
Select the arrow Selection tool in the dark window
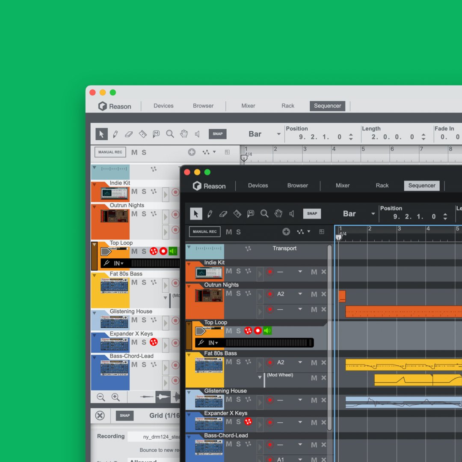tap(196, 213)
